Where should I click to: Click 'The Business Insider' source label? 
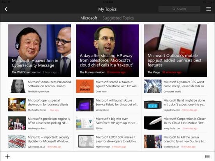point(92,72)
